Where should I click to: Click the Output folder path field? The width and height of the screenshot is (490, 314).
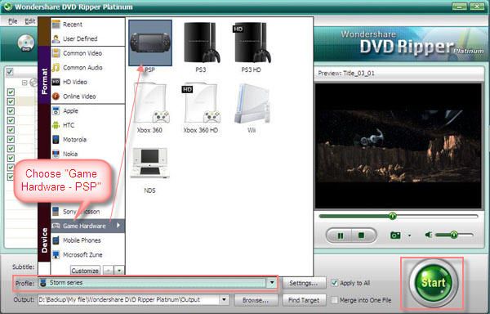point(129,300)
